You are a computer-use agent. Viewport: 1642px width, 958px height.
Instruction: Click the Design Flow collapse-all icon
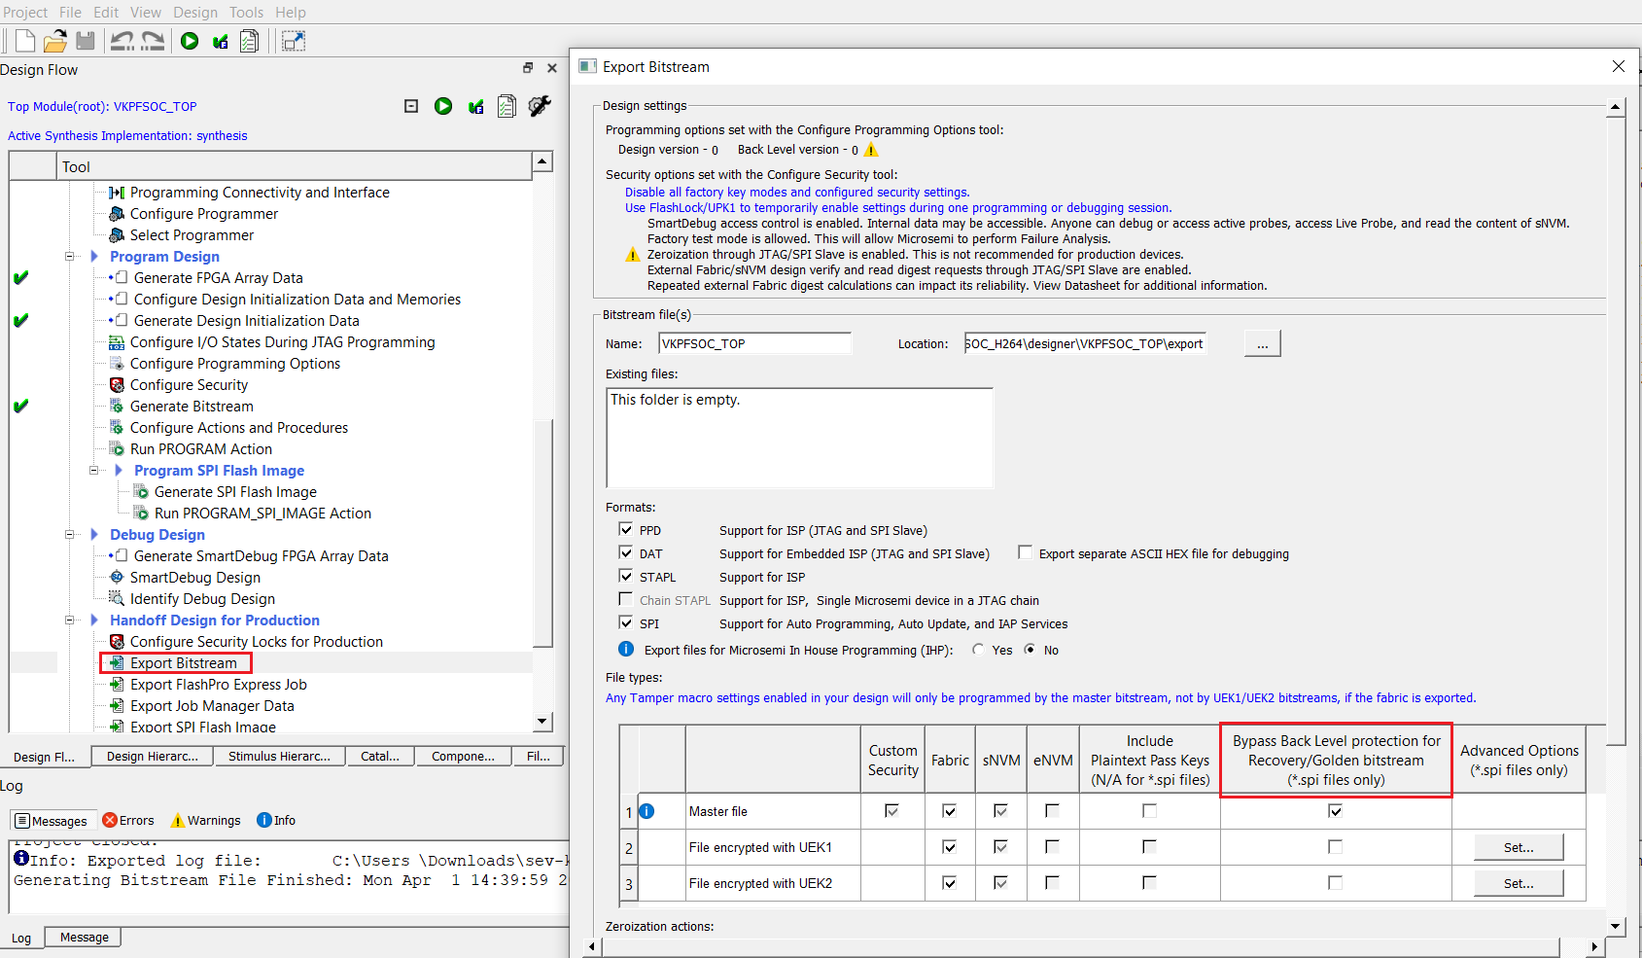pos(411,106)
